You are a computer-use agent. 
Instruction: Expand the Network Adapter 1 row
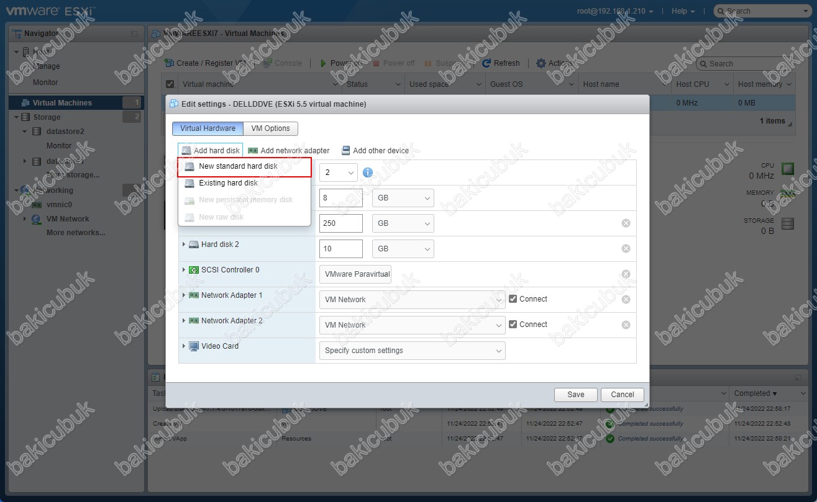[184, 295]
